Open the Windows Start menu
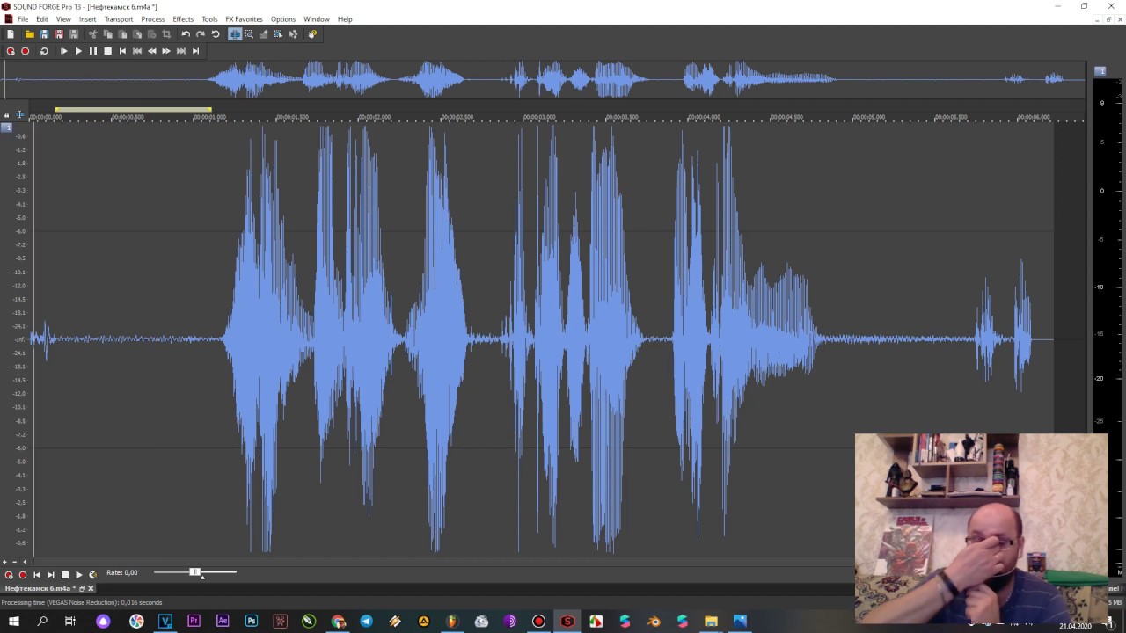The width and height of the screenshot is (1126, 633). click(x=14, y=622)
